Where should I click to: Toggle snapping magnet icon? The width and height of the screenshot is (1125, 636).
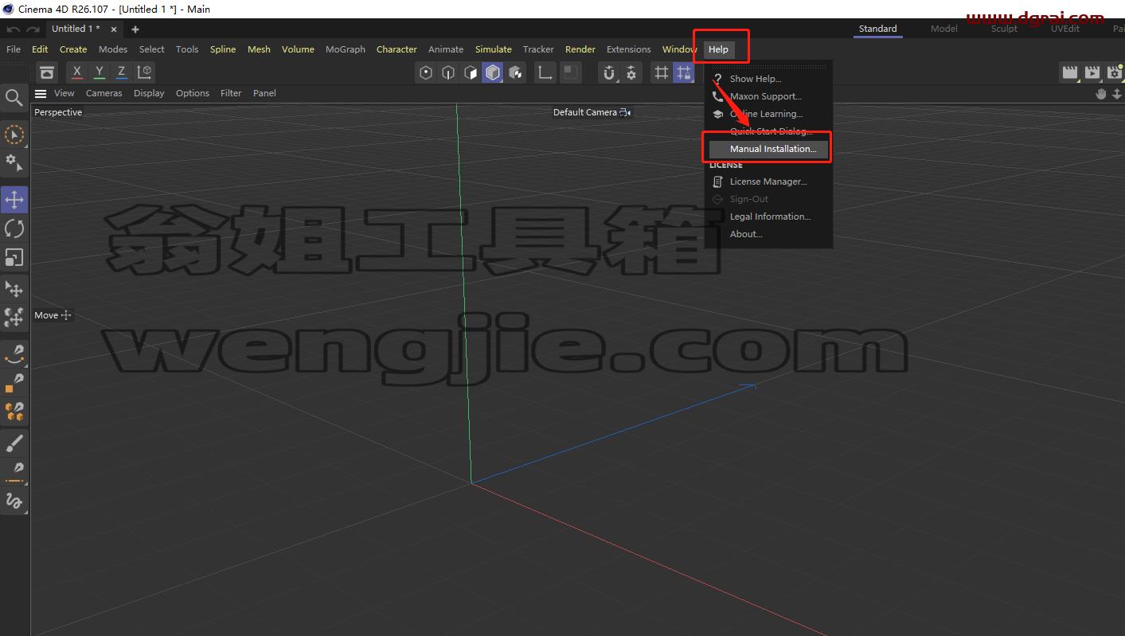[609, 73]
